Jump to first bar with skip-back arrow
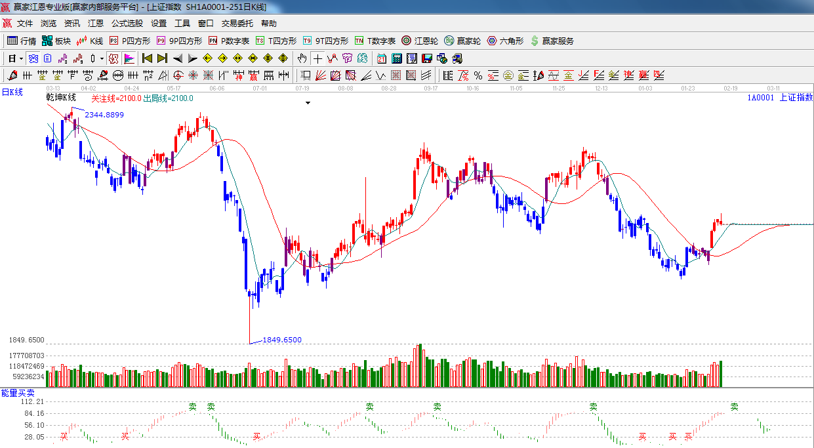The width and height of the screenshot is (814, 448). [147, 58]
